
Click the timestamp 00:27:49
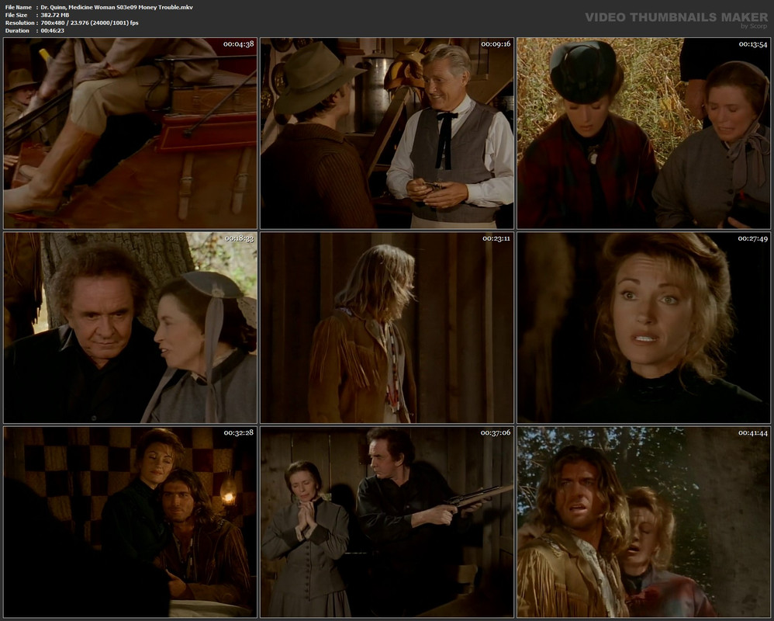pos(753,238)
